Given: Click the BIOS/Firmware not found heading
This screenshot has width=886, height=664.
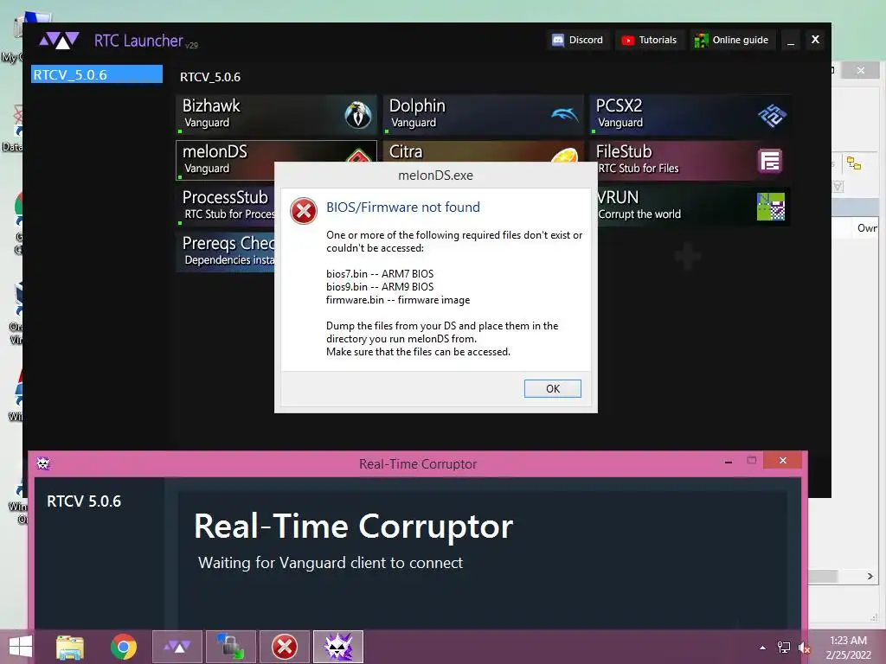Looking at the screenshot, I should pyautogui.click(x=403, y=207).
